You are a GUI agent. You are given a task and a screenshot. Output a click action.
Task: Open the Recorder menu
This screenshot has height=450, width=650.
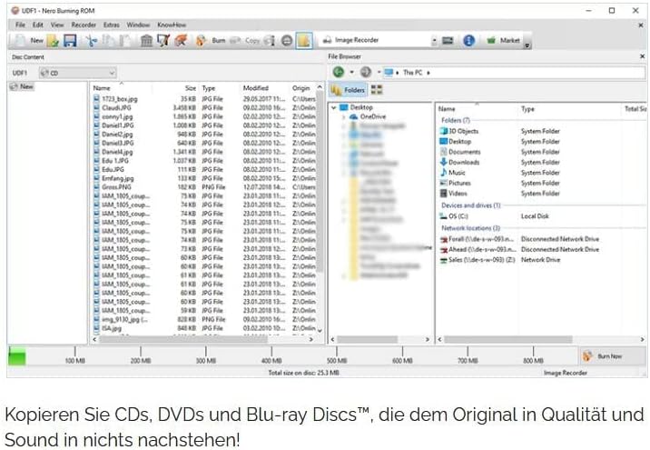[84, 25]
